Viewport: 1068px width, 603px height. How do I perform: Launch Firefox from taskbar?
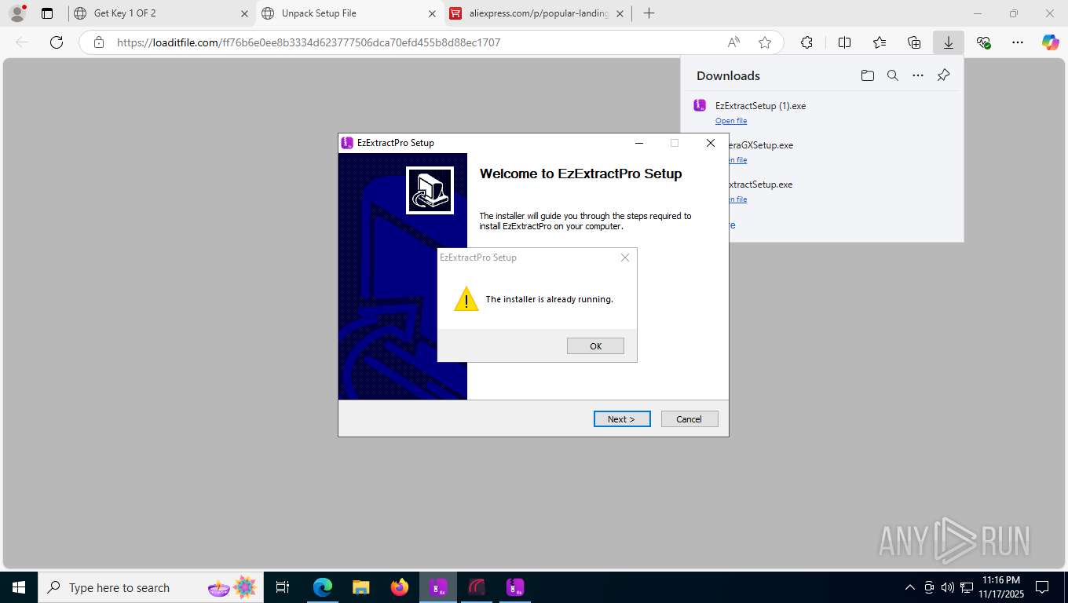point(400,587)
